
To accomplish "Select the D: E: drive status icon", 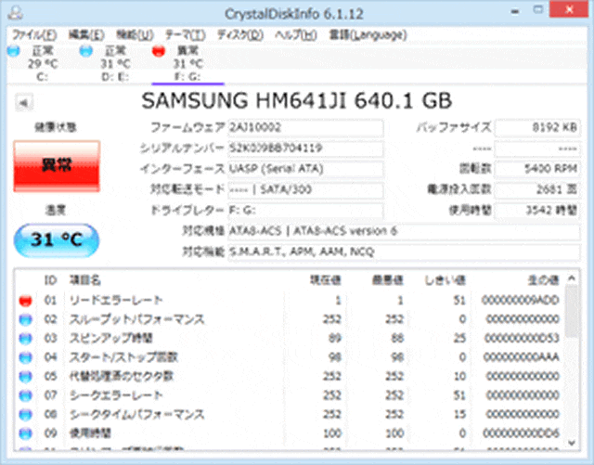I will (x=86, y=50).
